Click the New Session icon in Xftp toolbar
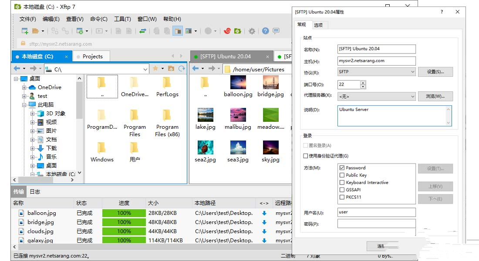This screenshot has width=479, height=261. (25, 31)
